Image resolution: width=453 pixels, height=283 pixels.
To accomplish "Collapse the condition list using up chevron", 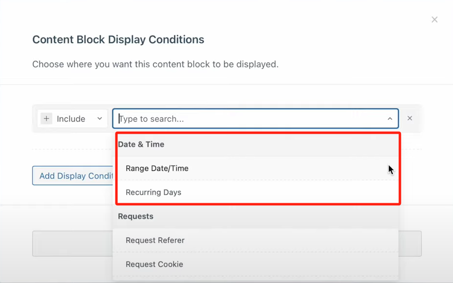I will 390,119.
